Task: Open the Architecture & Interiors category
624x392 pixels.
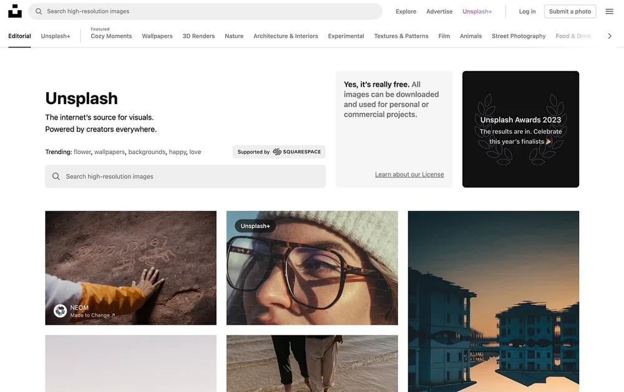Action: pos(286,36)
